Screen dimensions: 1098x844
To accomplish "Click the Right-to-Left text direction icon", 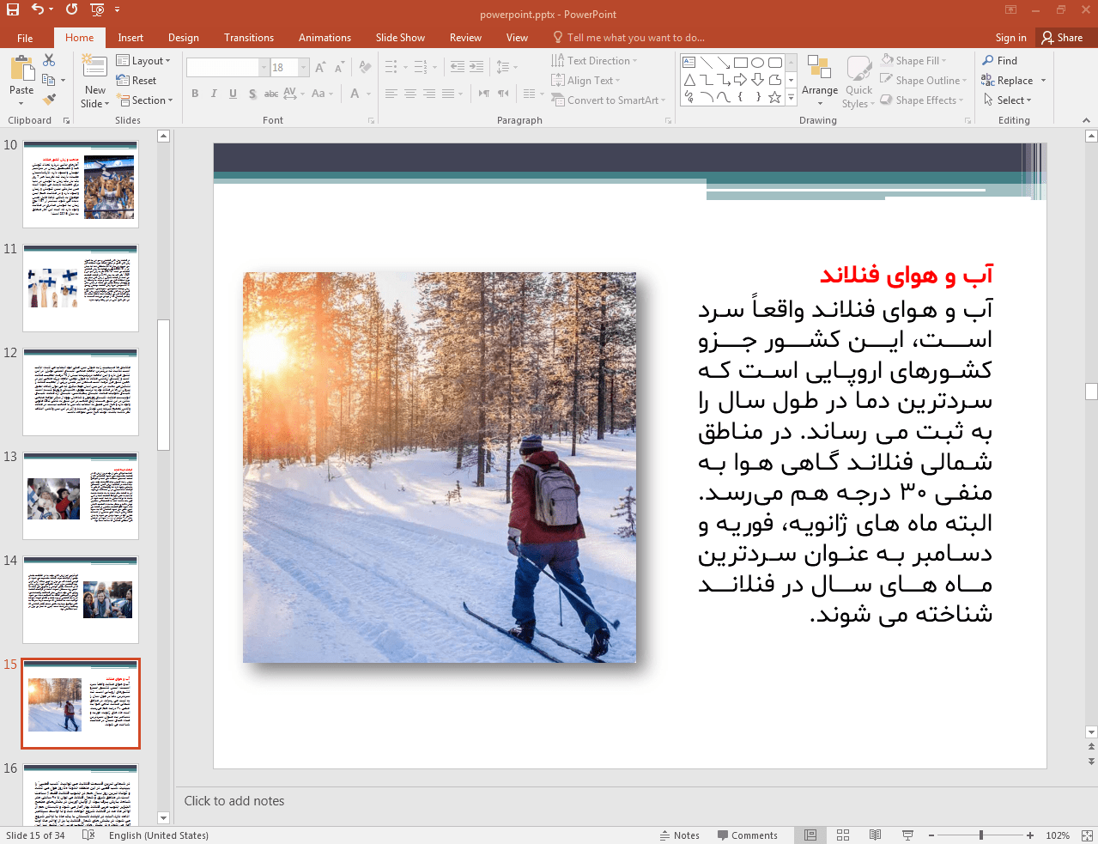I will pos(503,94).
